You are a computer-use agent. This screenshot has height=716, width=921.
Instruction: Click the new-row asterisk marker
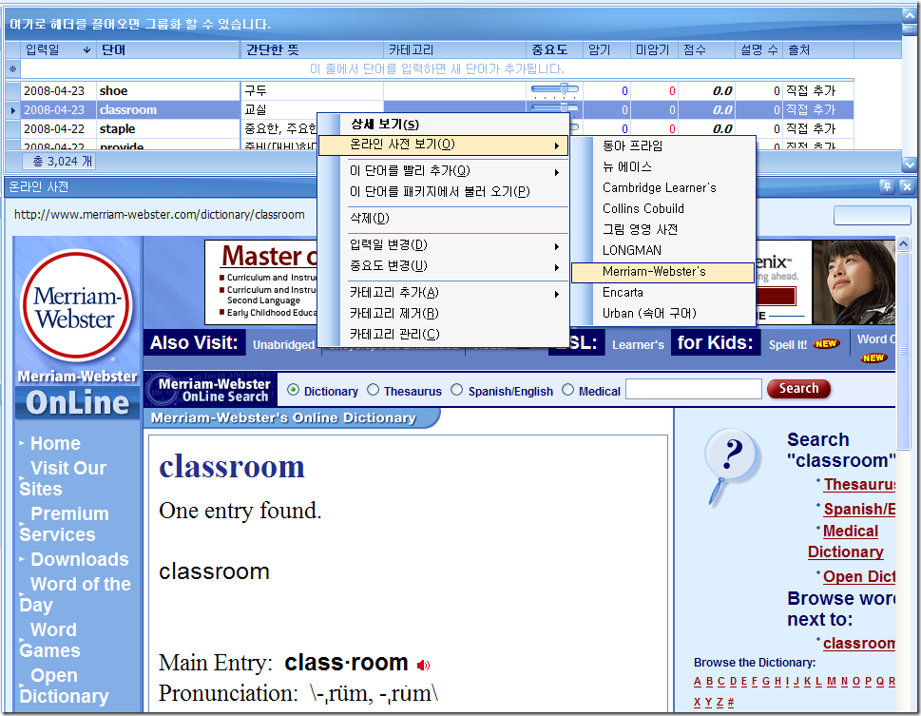coord(12,68)
